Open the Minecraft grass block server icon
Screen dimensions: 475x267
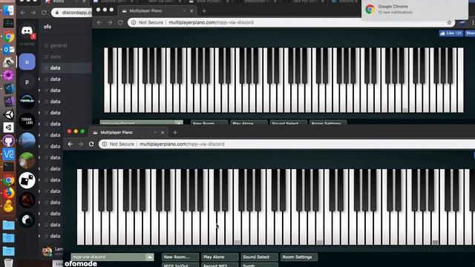pyautogui.click(x=27, y=160)
